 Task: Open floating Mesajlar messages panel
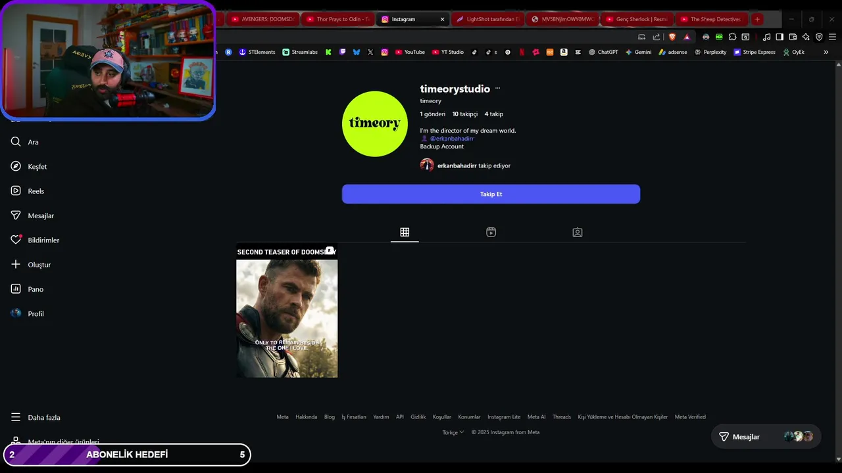coord(766,436)
